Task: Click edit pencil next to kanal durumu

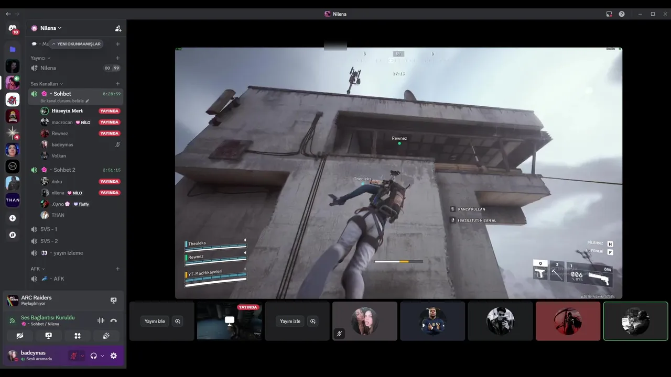Action: point(88,101)
